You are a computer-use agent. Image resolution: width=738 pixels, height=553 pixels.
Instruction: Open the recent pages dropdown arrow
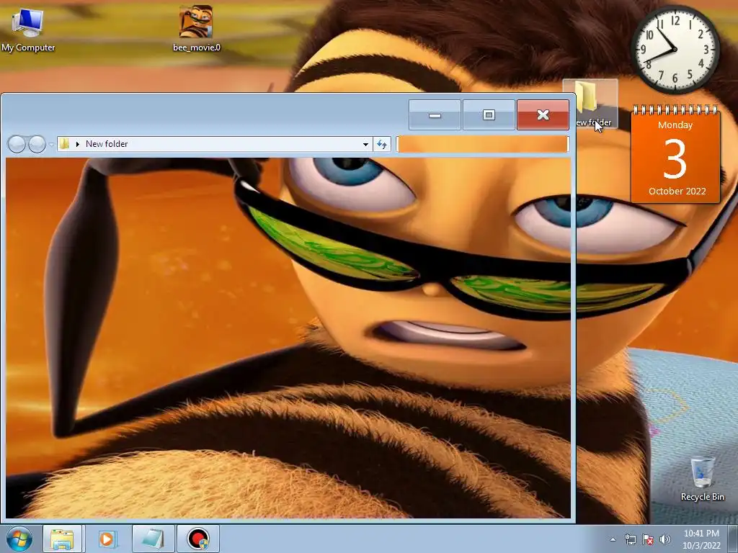pyautogui.click(x=51, y=144)
